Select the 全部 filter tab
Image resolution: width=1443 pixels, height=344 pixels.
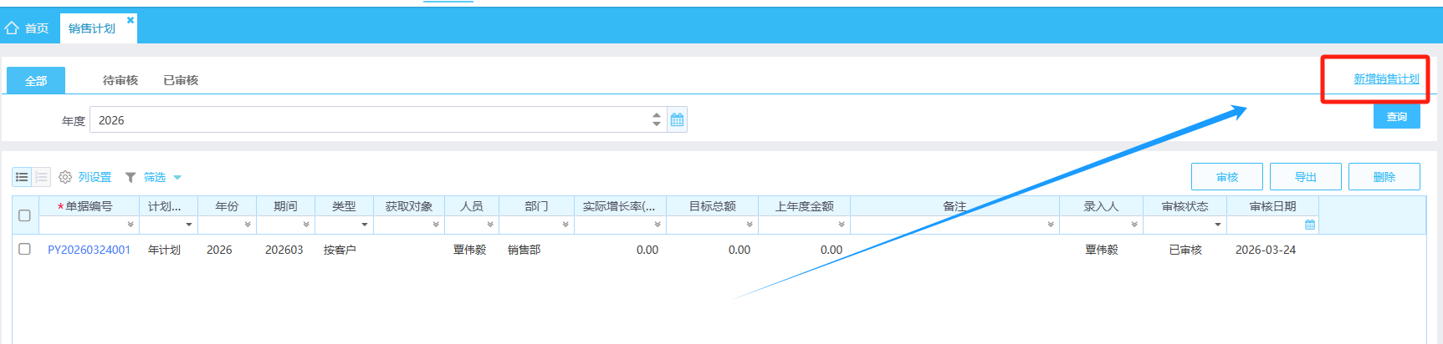pos(36,80)
